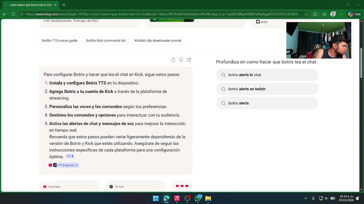The height and width of the screenshot is (204, 364).
Task: Add this page to favorites with the star icon
Action: 306,14
